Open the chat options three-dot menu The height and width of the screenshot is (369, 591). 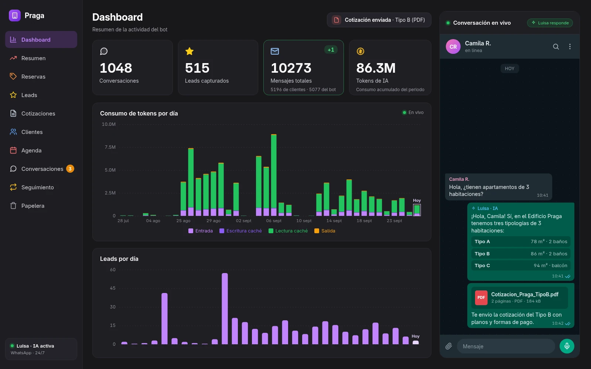coord(570,46)
